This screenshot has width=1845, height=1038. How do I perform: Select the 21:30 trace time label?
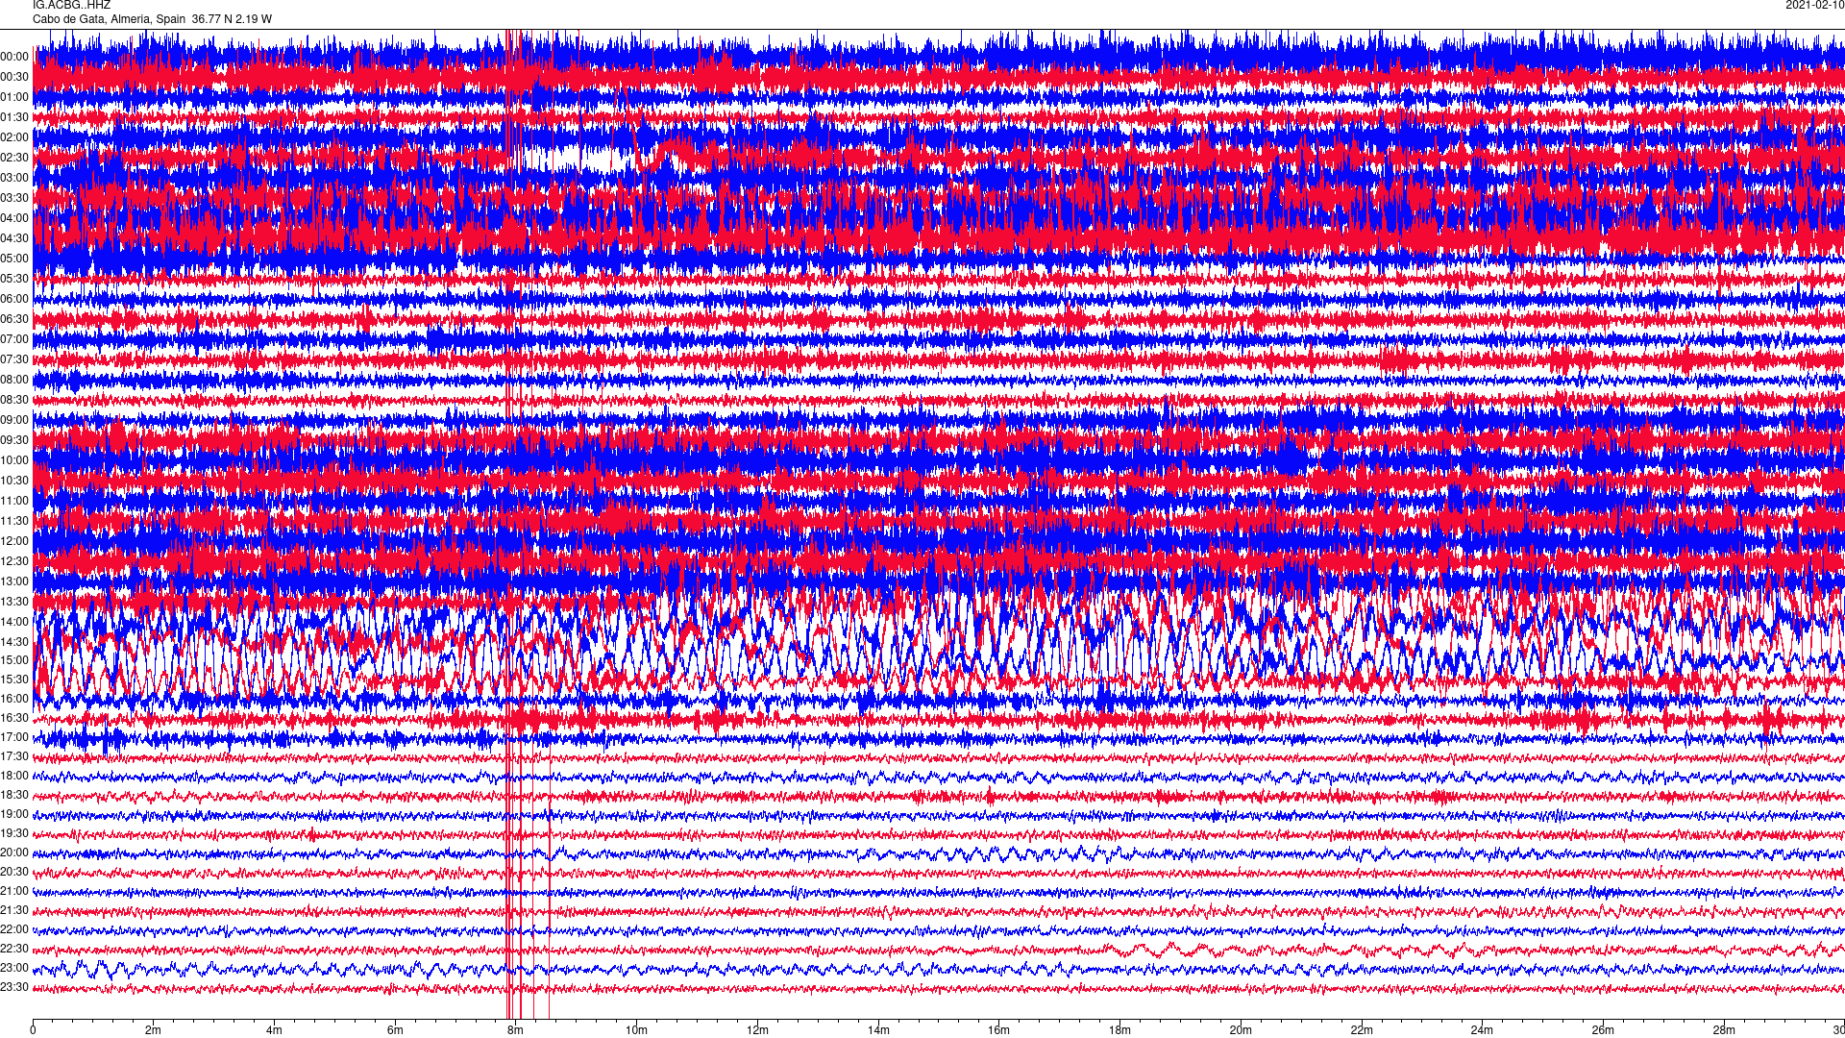pos(14,910)
